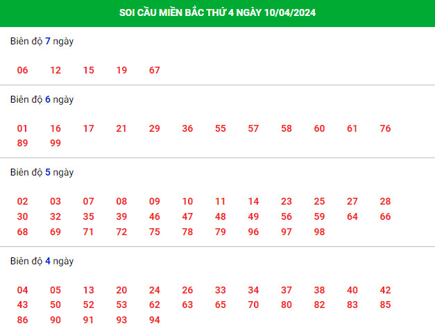The width and height of the screenshot is (435, 333).
Task: Choose number 09 in the 5-day list
Action: click(x=155, y=201)
